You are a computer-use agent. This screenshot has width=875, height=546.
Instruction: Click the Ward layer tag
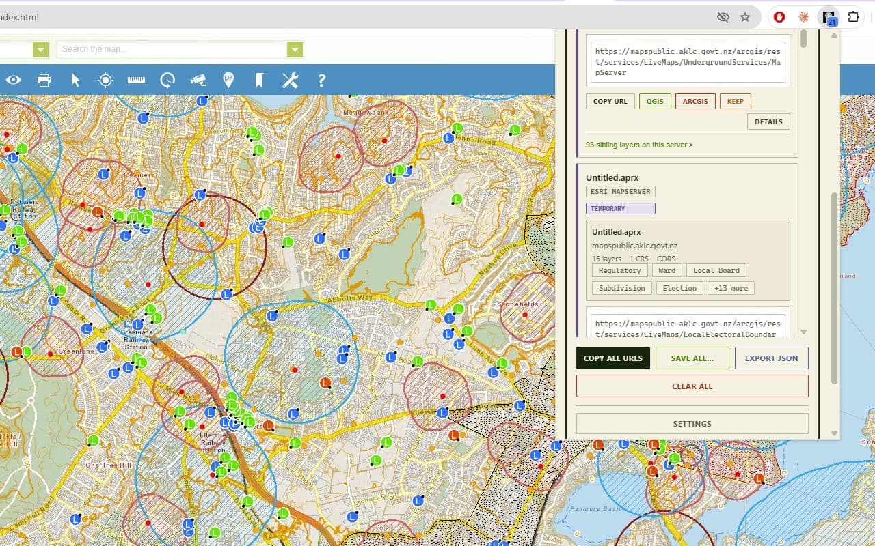(x=667, y=270)
